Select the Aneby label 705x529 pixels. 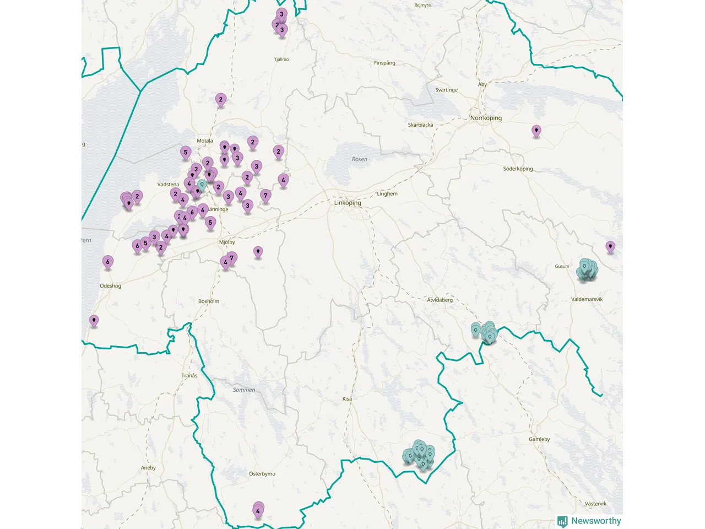148,468
